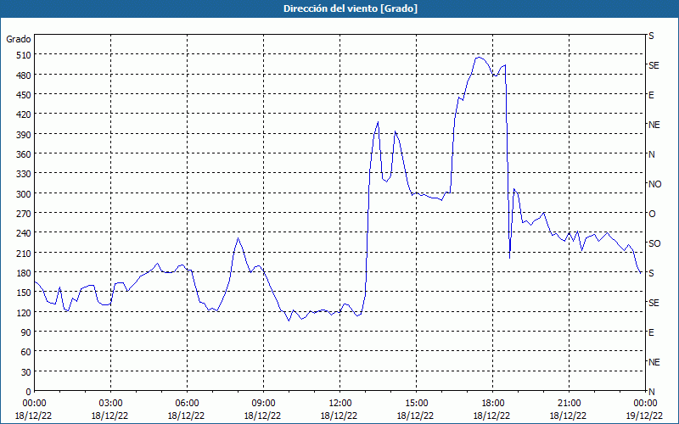Click the 90 degree axis label
The height and width of the screenshot is (424, 679).
point(26,332)
